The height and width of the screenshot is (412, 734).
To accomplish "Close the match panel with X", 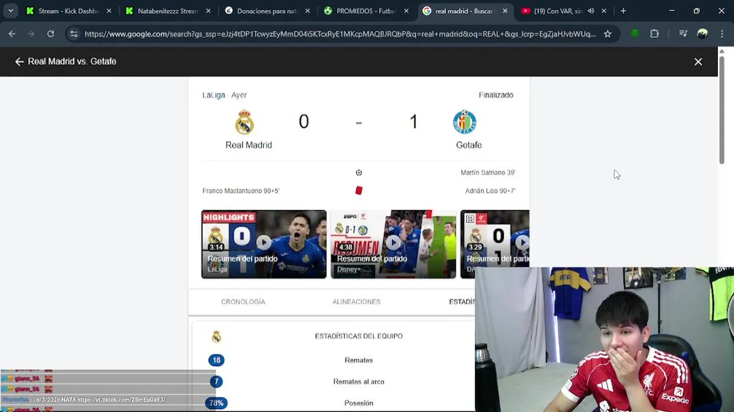I will tap(698, 61).
